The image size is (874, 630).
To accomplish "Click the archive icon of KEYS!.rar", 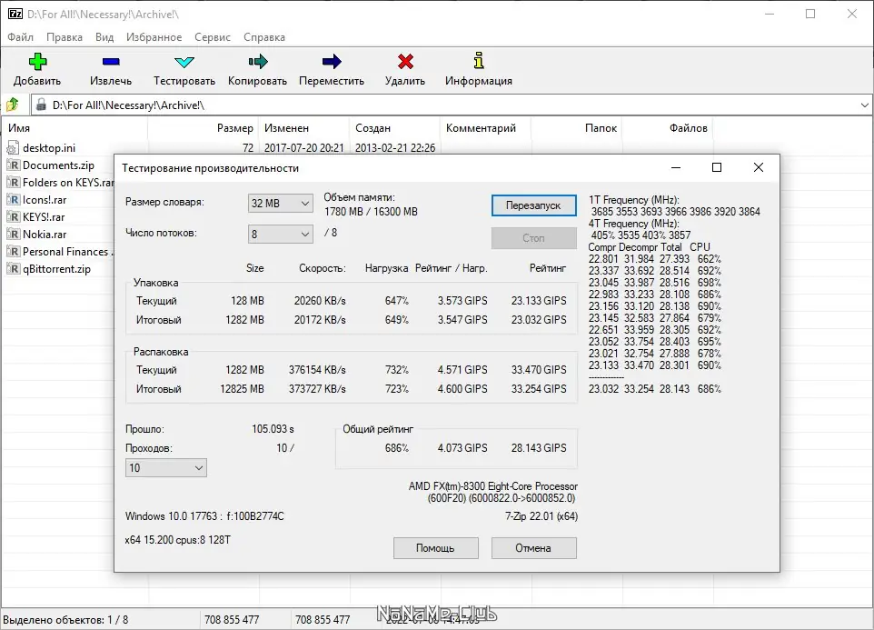I will pos(13,217).
